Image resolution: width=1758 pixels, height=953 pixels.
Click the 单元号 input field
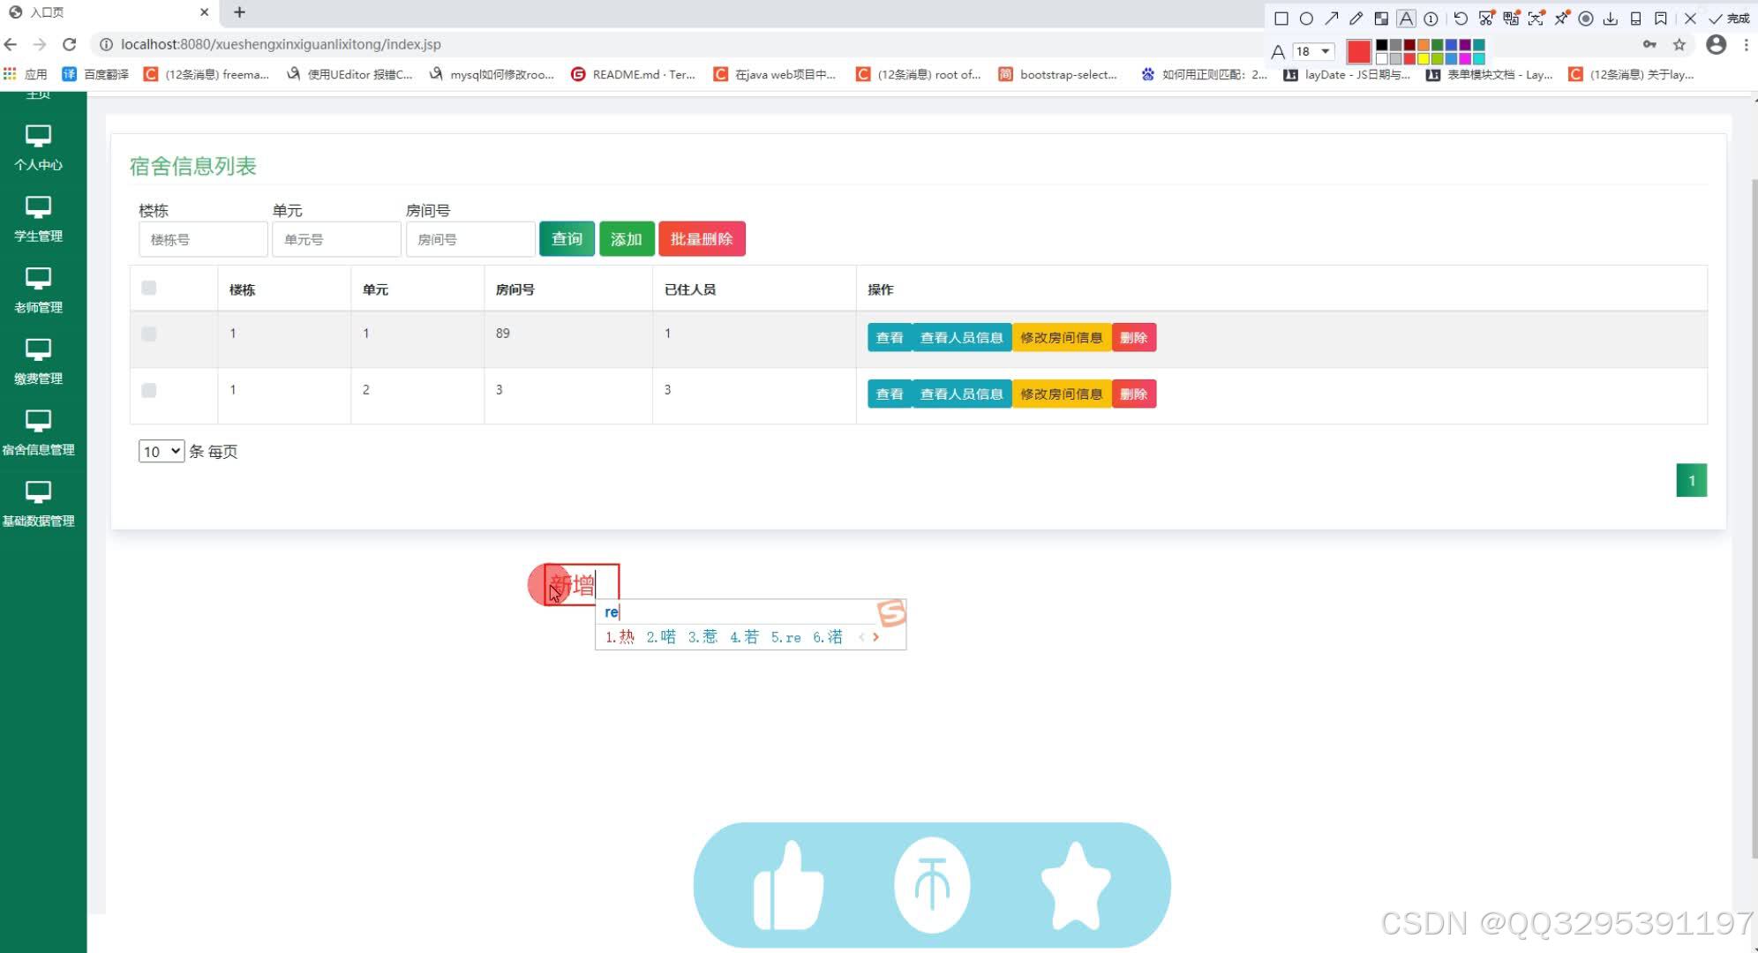pyautogui.click(x=336, y=239)
